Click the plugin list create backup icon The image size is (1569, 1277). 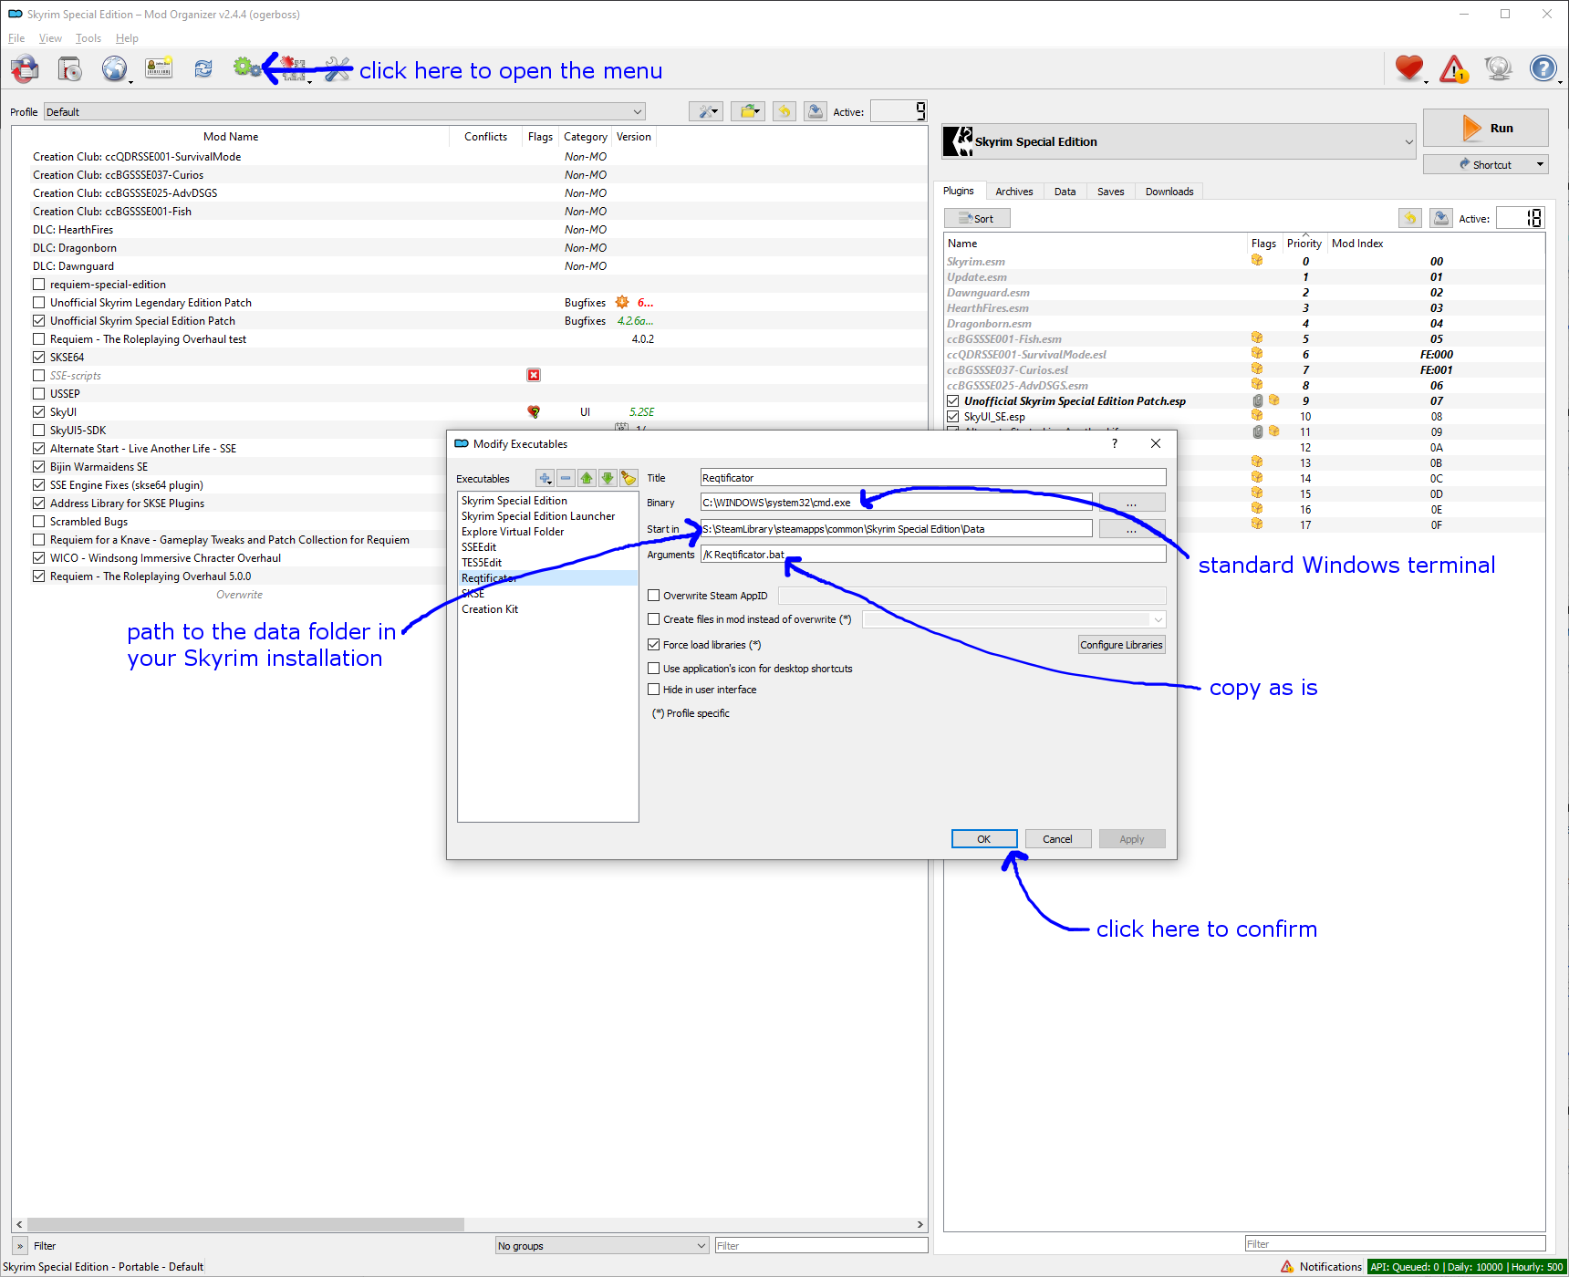tap(1441, 218)
